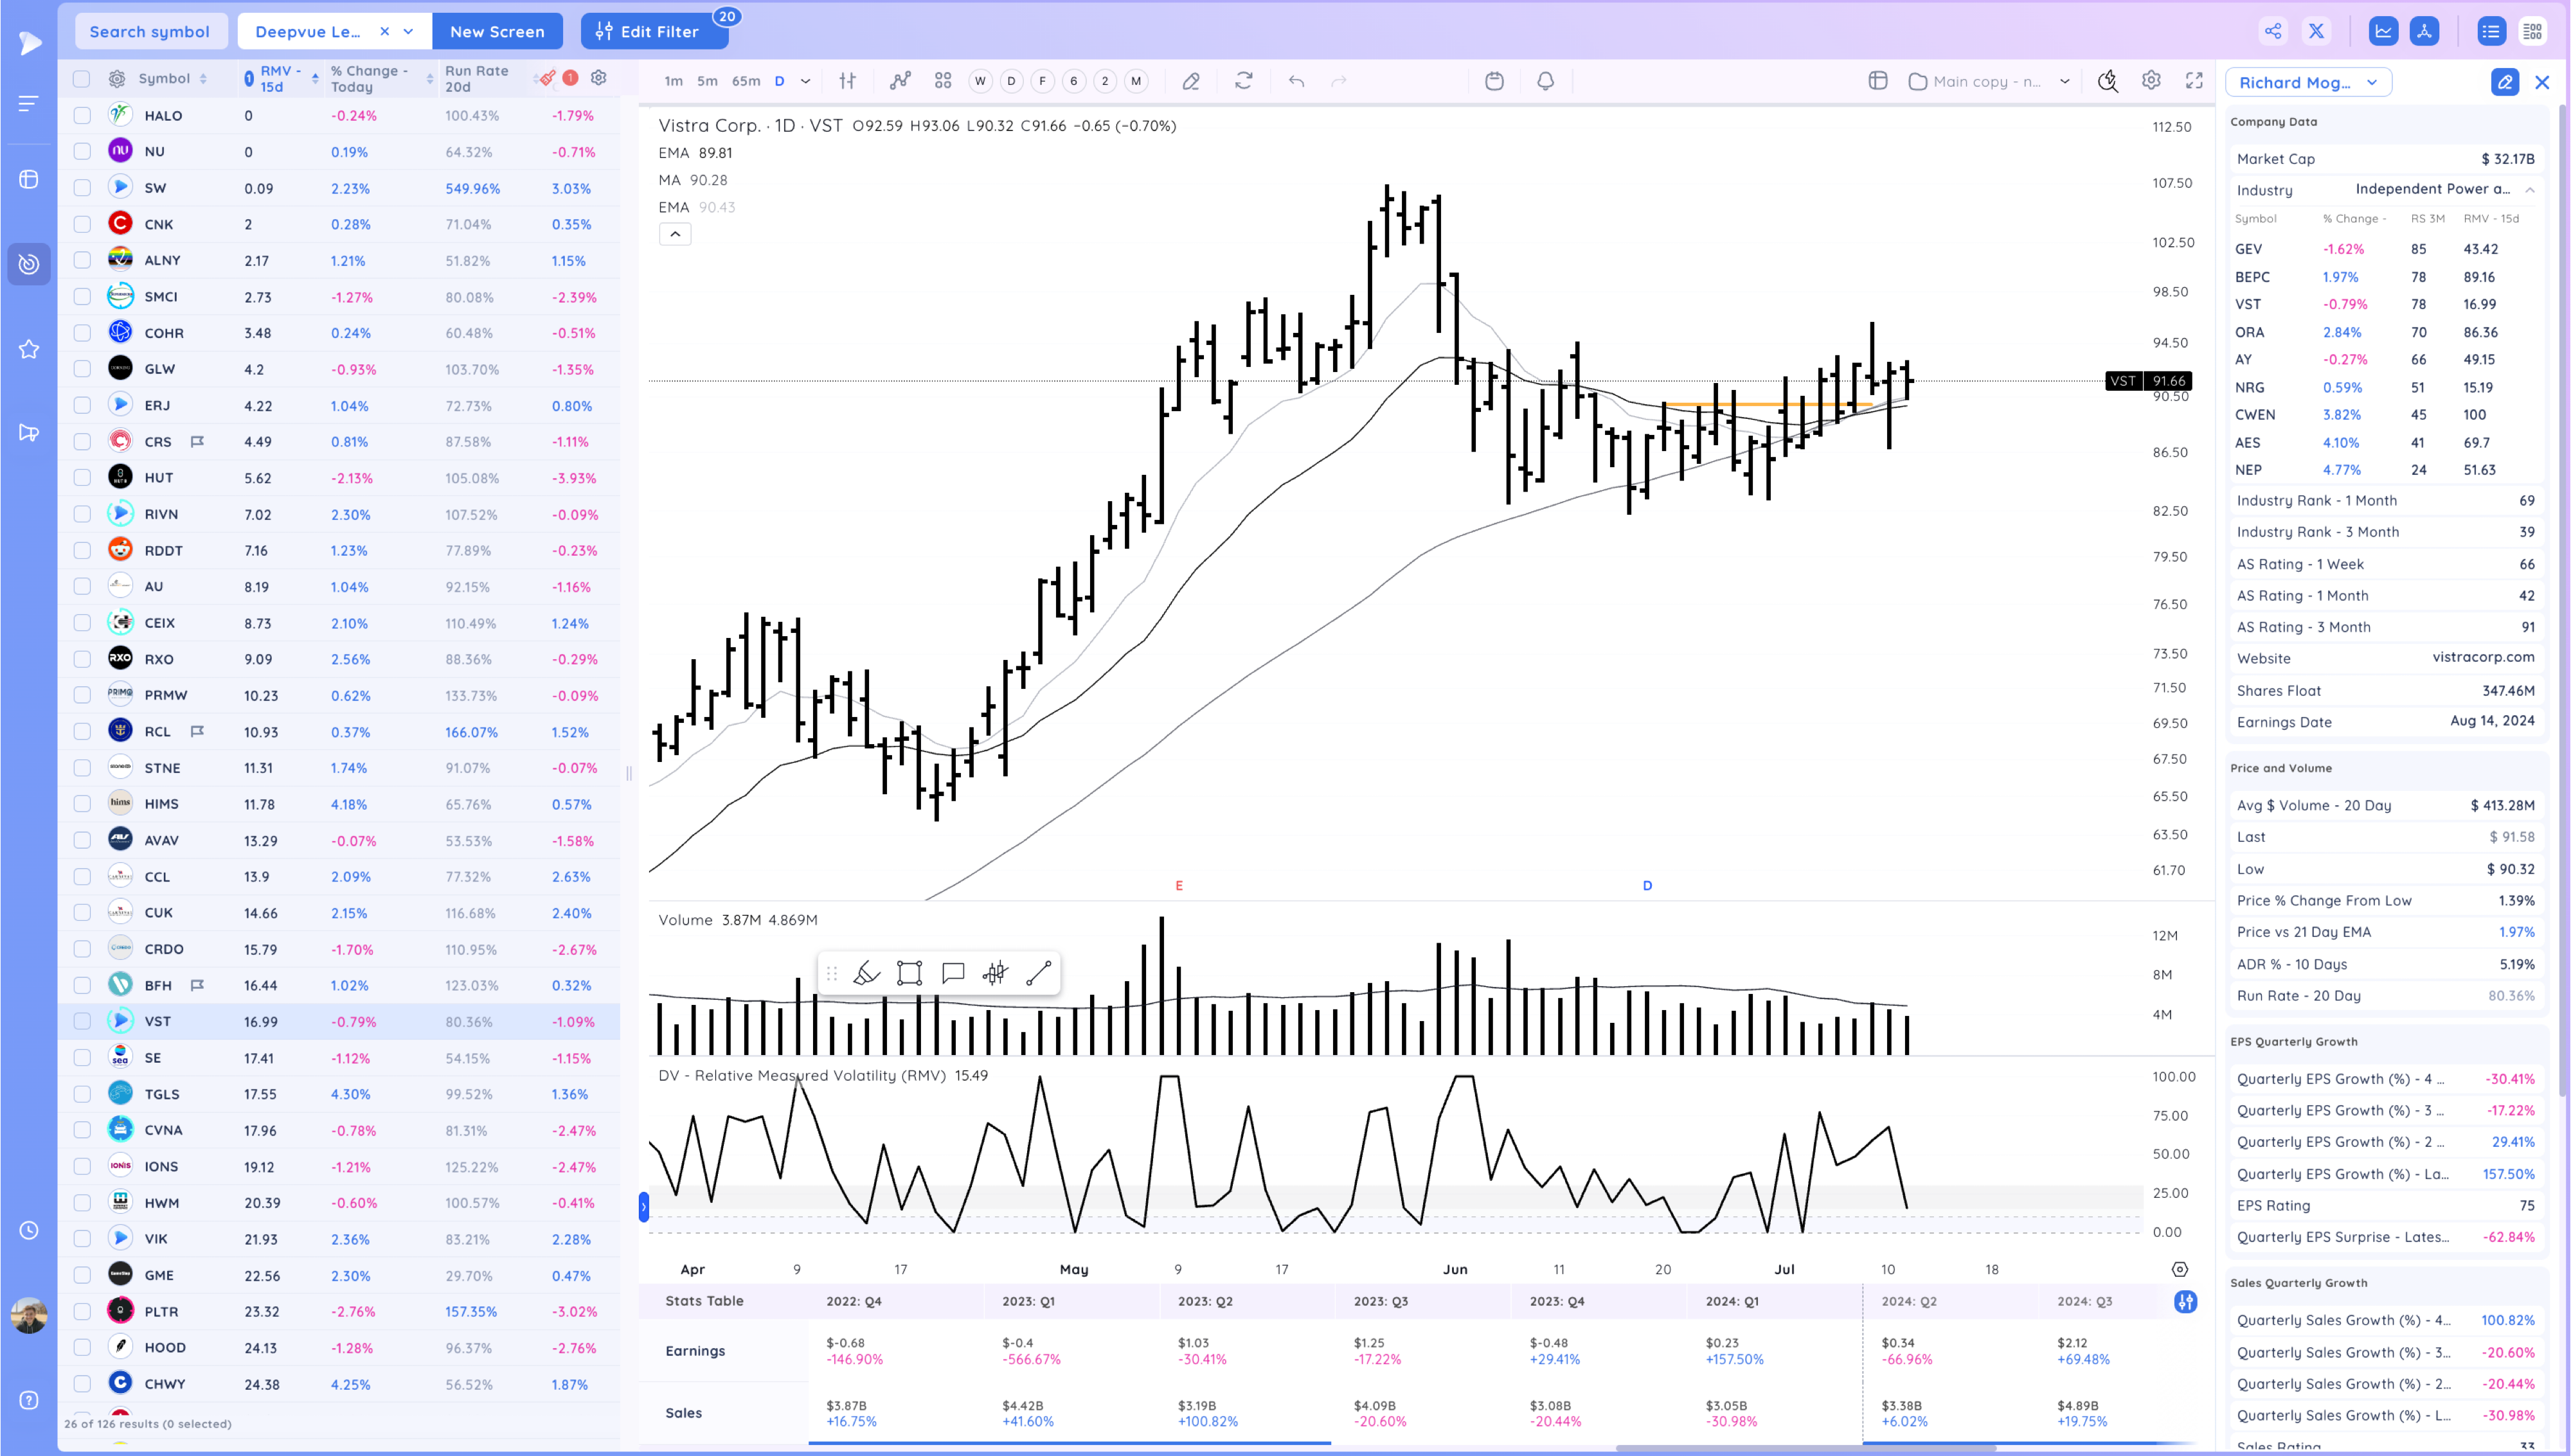
Task: Click the alert bell icon in chart toolbar
Action: pyautogui.click(x=1545, y=81)
